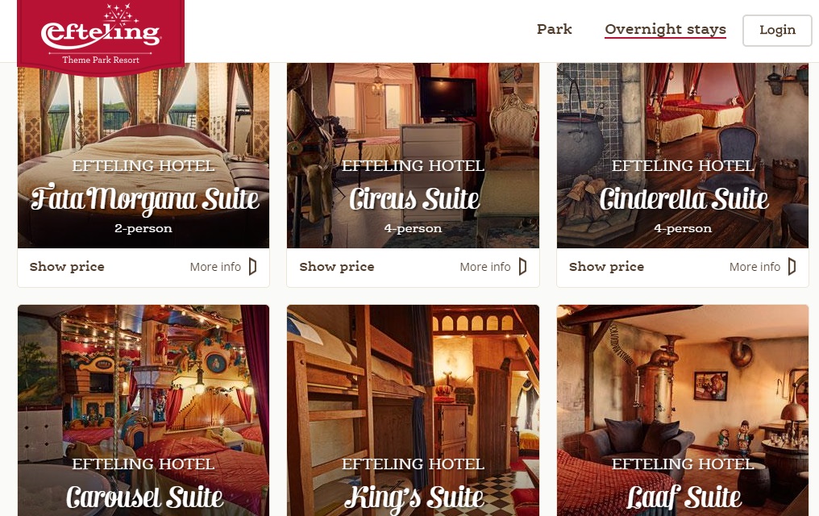The height and width of the screenshot is (516, 819).
Task: Open the King's Suite card
Action: coord(414,410)
